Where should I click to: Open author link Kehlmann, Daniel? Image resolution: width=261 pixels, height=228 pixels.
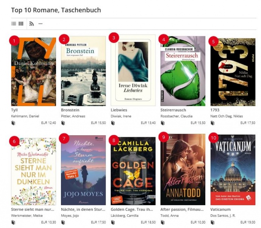click(x=25, y=116)
